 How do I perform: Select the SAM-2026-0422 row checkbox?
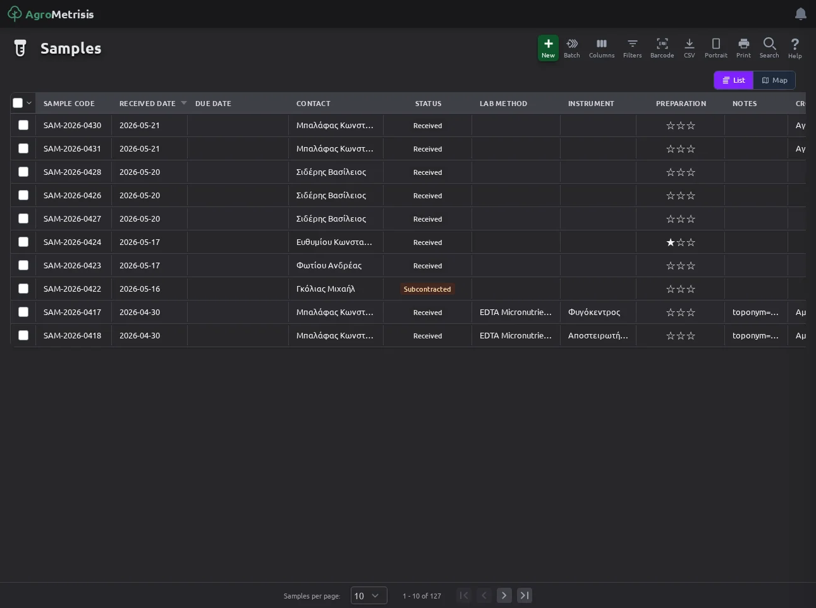[23, 289]
